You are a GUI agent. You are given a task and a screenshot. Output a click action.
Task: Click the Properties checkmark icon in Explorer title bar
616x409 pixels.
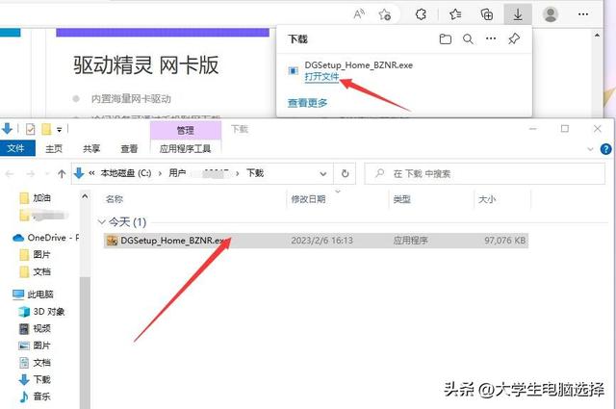pos(30,129)
